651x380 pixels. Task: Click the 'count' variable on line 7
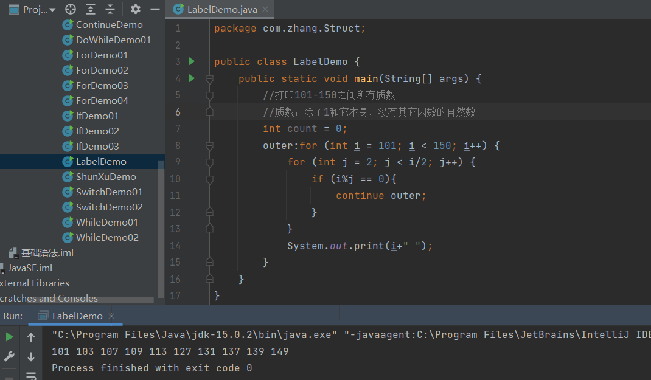tap(302, 129)
